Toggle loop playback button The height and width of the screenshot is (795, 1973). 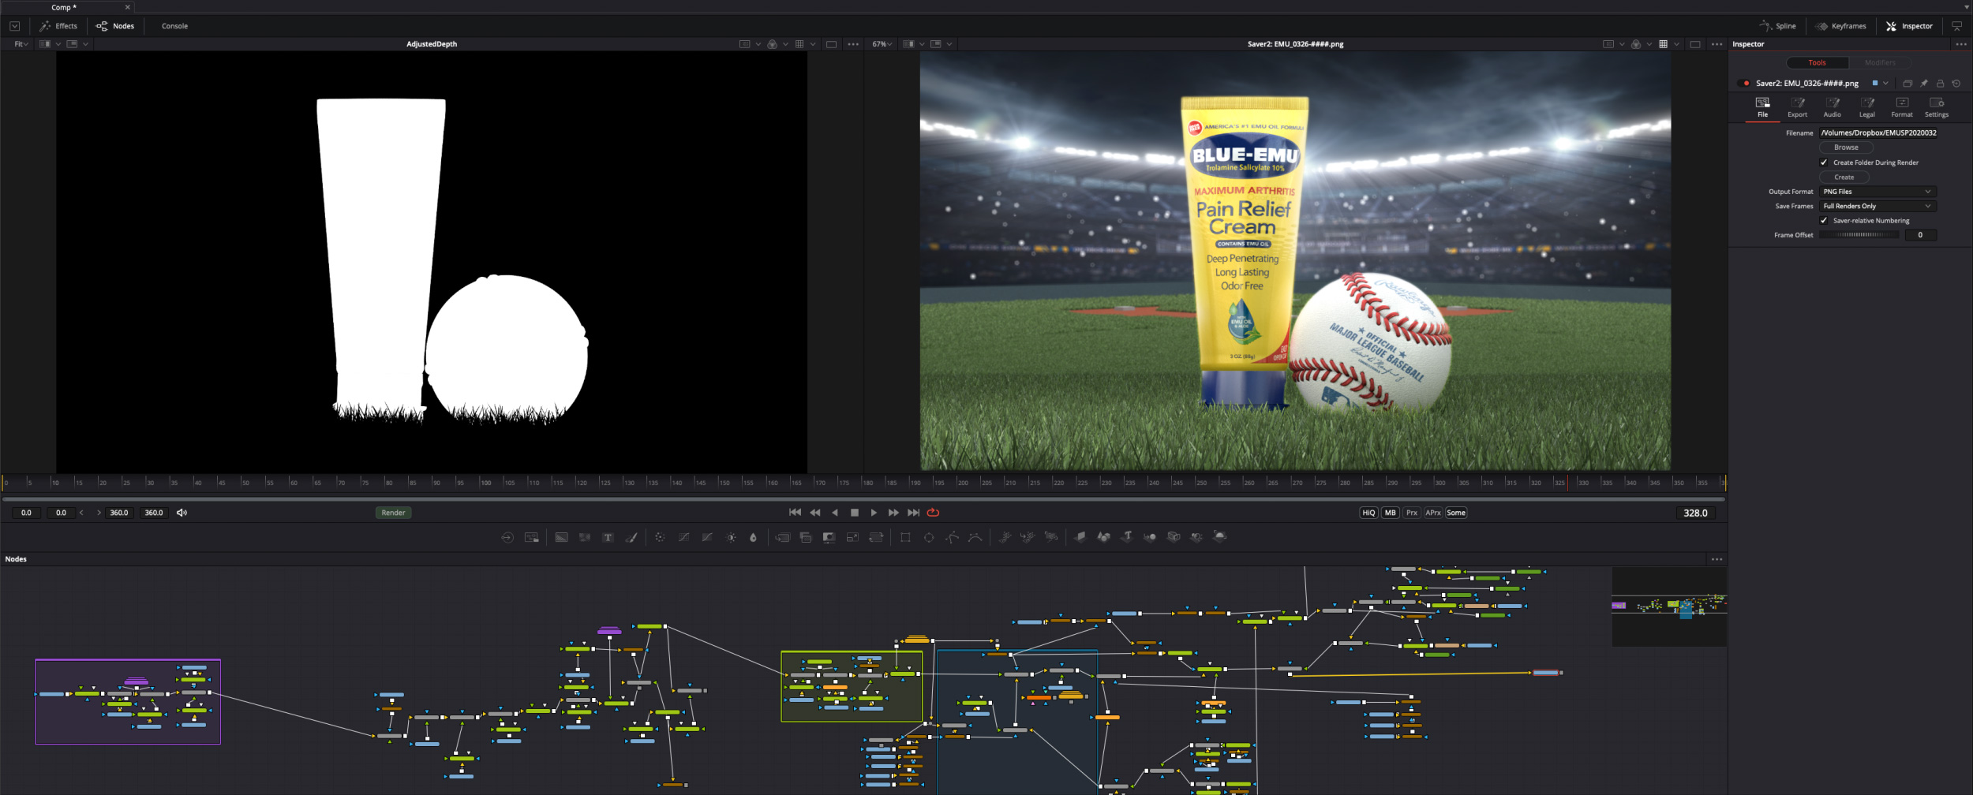coord(933,513)
